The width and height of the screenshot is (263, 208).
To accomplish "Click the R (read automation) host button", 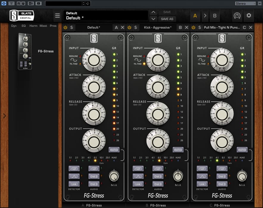I will pos(19,3).
